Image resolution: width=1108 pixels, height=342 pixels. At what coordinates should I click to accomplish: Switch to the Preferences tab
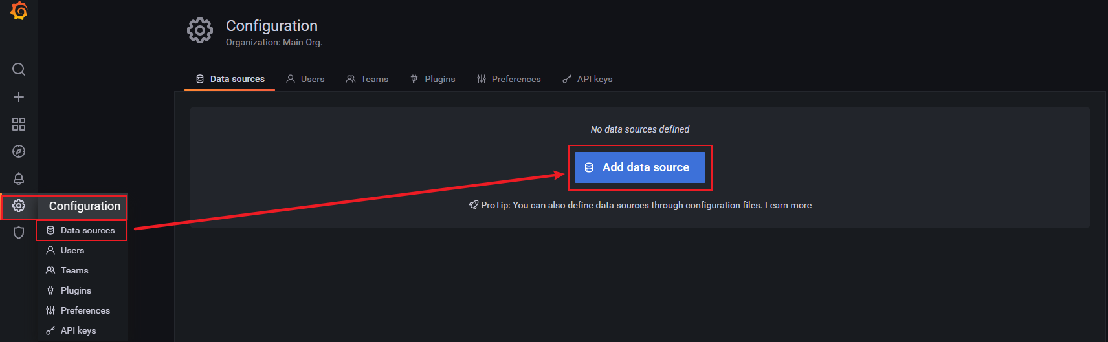tap(509, 79)
